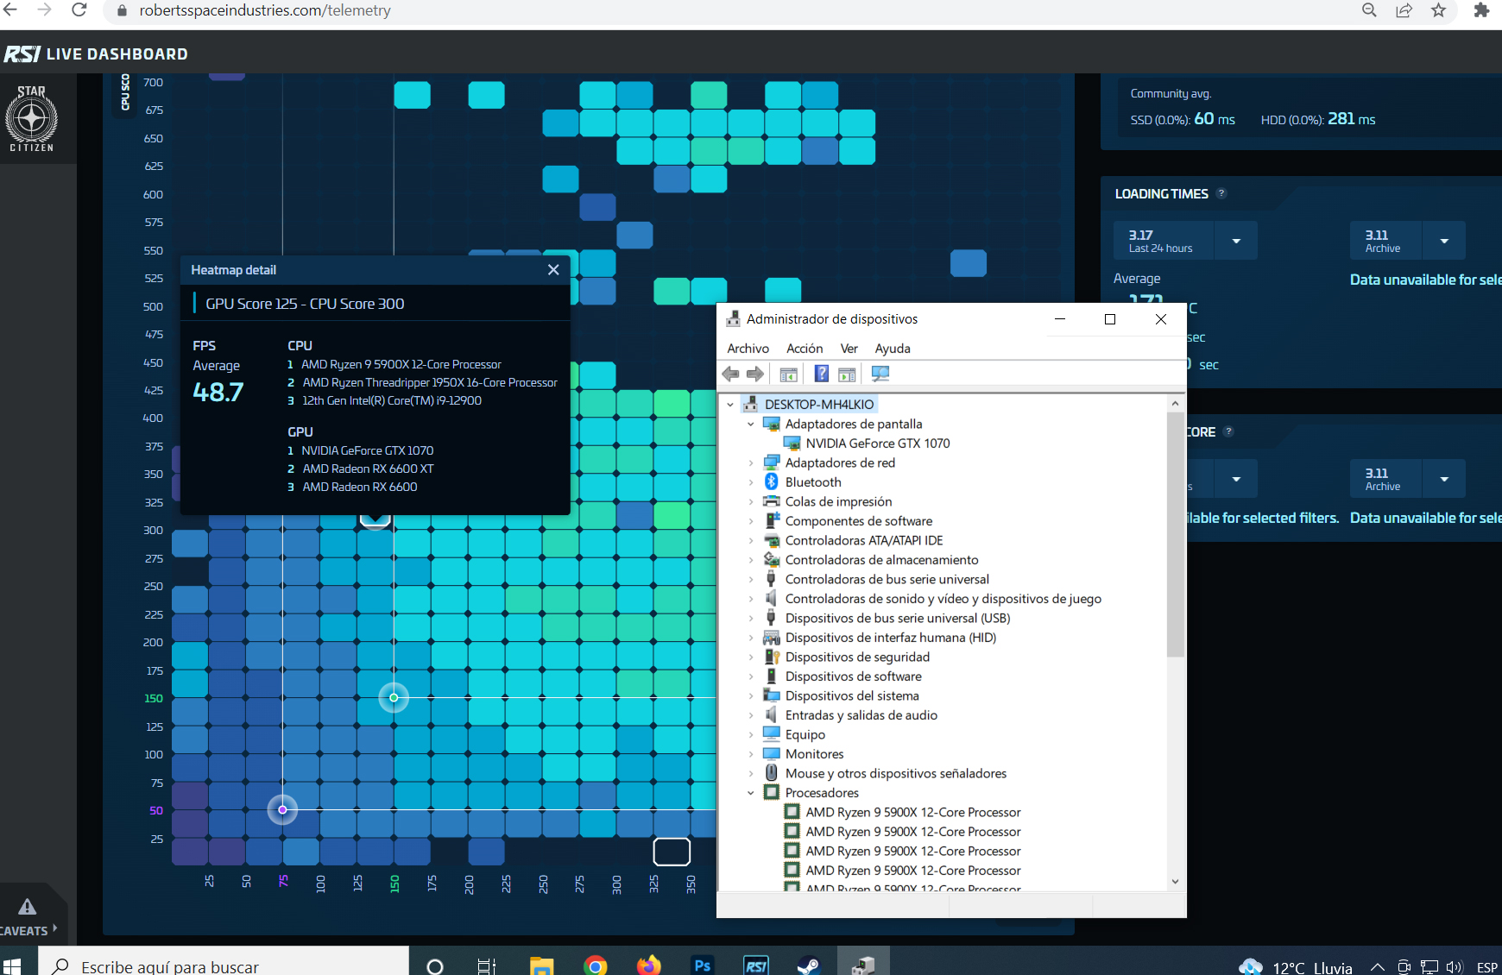Close the Heatmap detail popup
Viewport: 1502px width, 975px height.
(x=553, y=270)
